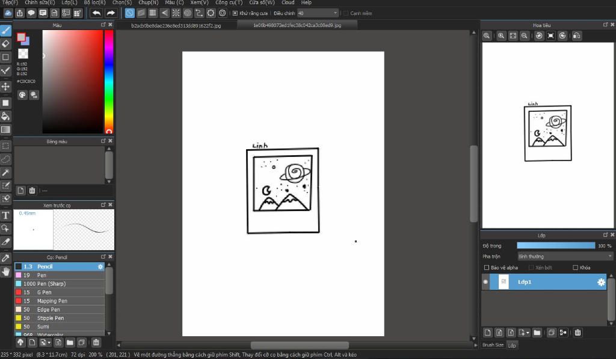Zoom in on the navigator preview
The width and height of the screenshot is (616, 359).
[501, 35]
